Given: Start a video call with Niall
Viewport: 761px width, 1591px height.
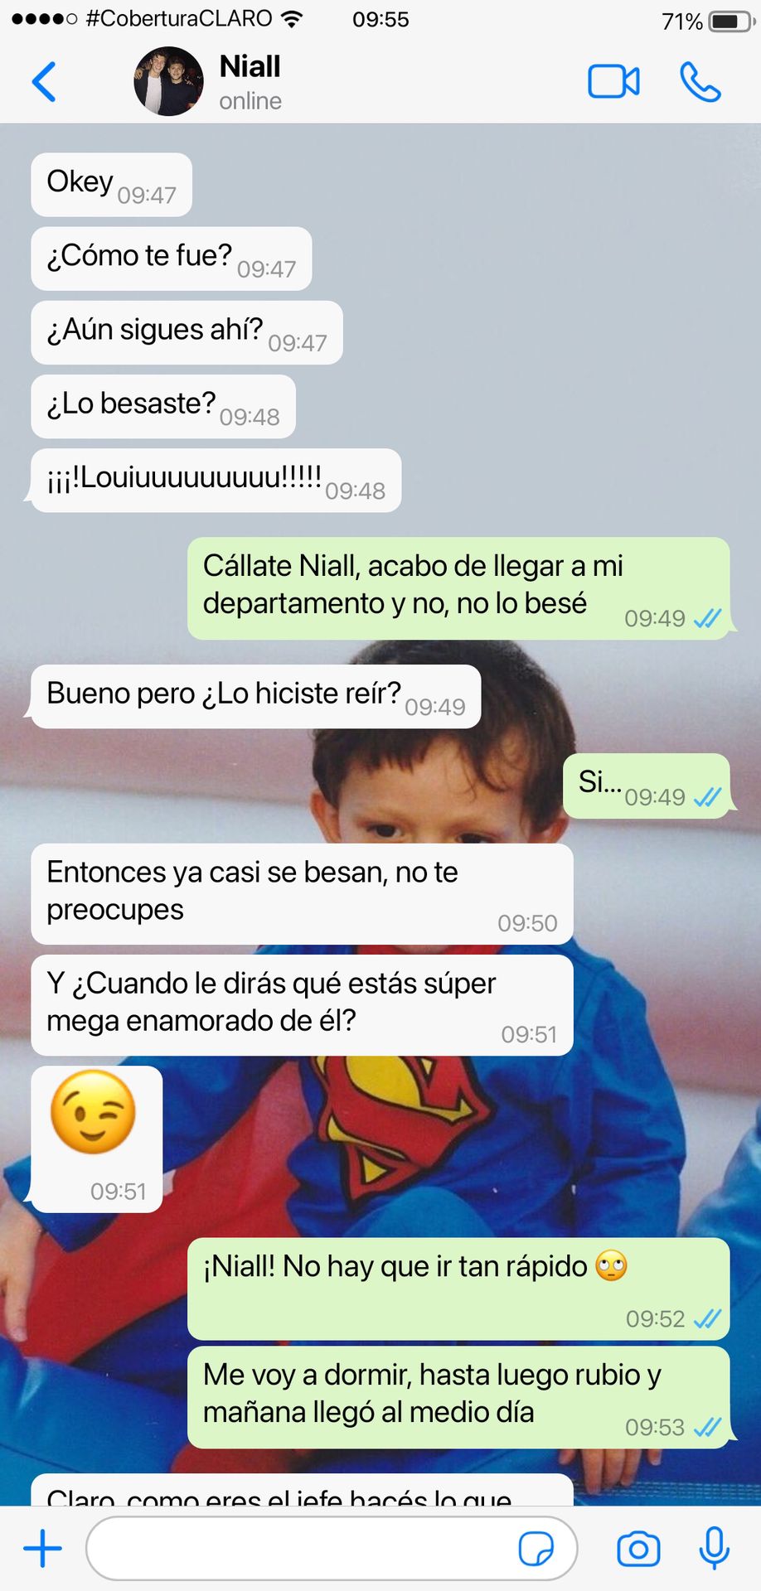Looking at the screenshot, I should click(x=613, y=81).
